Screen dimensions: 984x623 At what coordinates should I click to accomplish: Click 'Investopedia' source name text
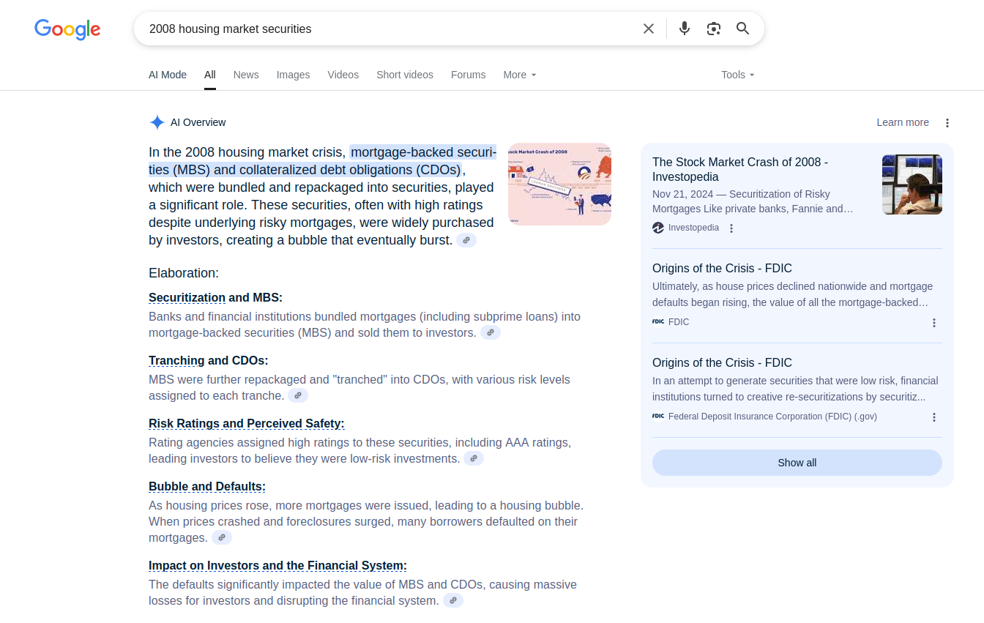click(x=693, y=228)
